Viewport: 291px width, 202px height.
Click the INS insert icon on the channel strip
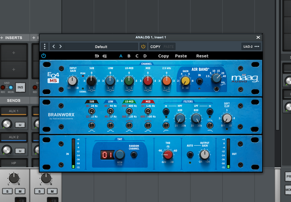point(20,87)
